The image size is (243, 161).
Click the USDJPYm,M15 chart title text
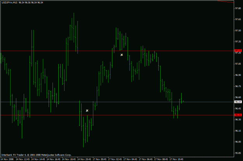[9, 3]
